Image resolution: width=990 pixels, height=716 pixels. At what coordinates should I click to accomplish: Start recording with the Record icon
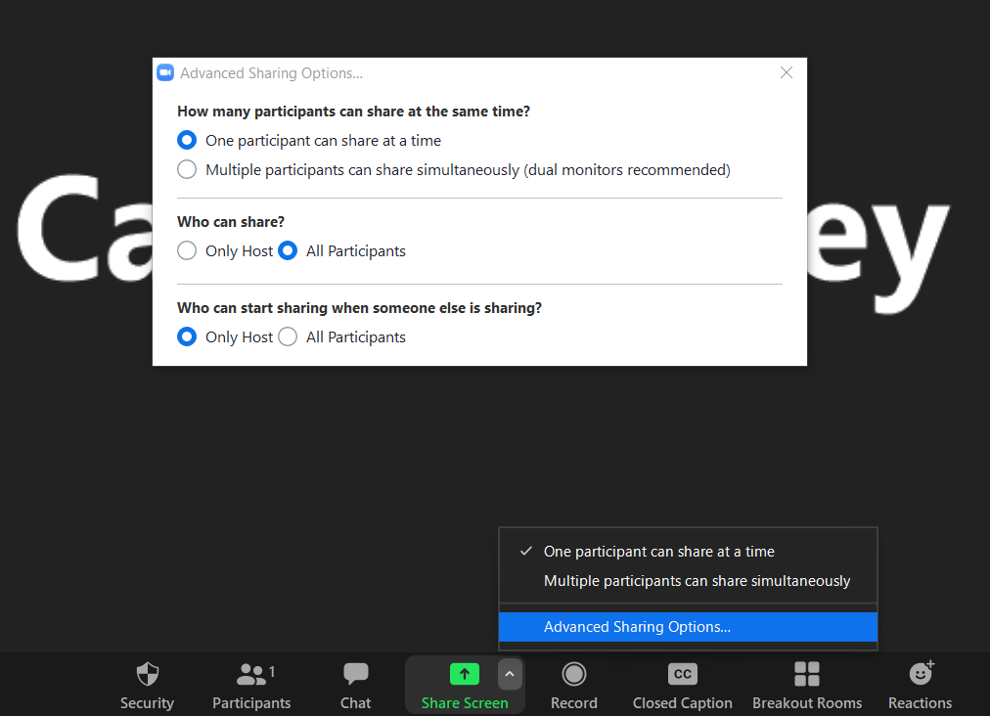573,674
